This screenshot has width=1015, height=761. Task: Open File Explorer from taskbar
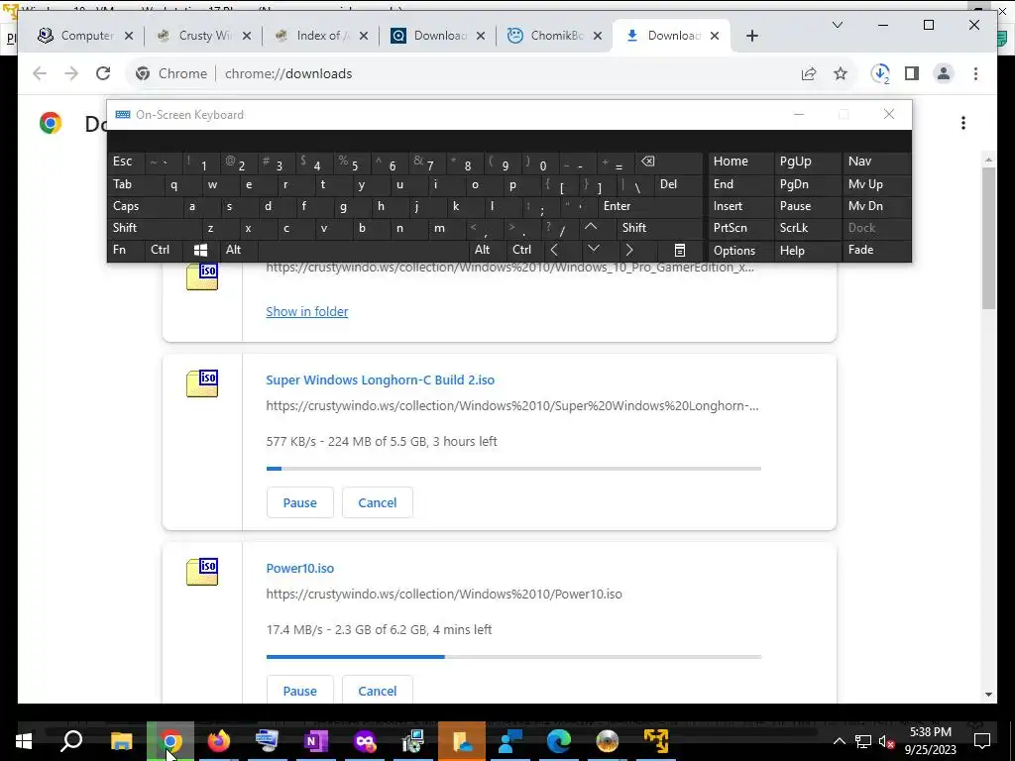click(122, 741)
